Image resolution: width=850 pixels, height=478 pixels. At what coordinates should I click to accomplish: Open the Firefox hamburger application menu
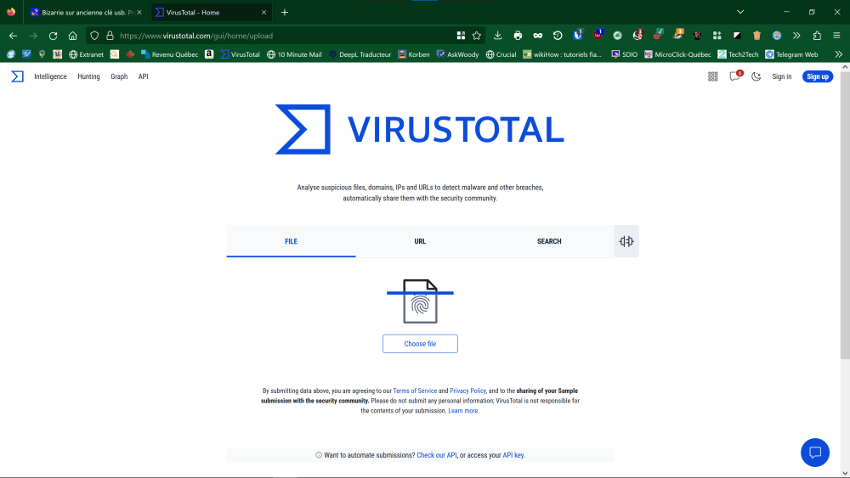[837, 36]
